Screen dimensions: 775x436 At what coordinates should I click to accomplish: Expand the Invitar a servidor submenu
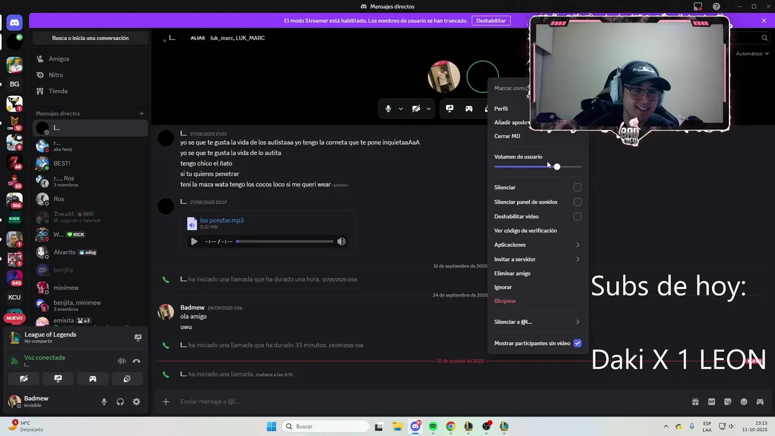[x=537, y=259]
